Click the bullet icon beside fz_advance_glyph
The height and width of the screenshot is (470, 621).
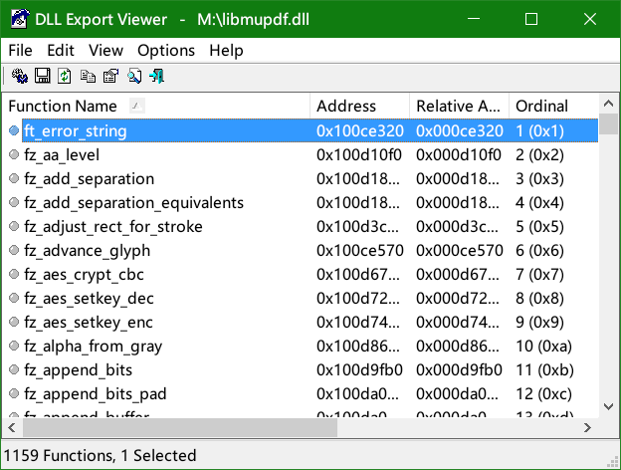click(x=14, y=250)
